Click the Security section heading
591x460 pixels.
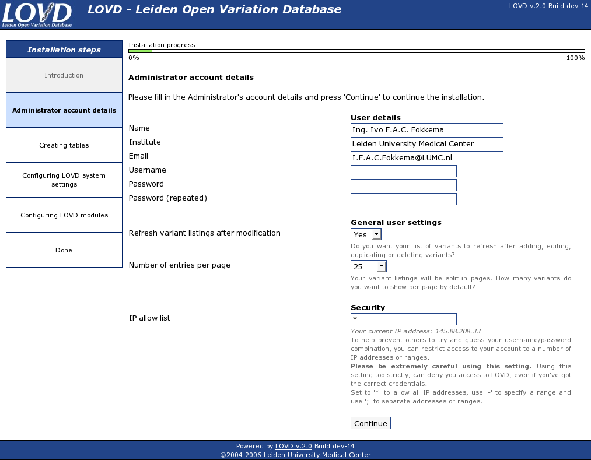[368, 307]
